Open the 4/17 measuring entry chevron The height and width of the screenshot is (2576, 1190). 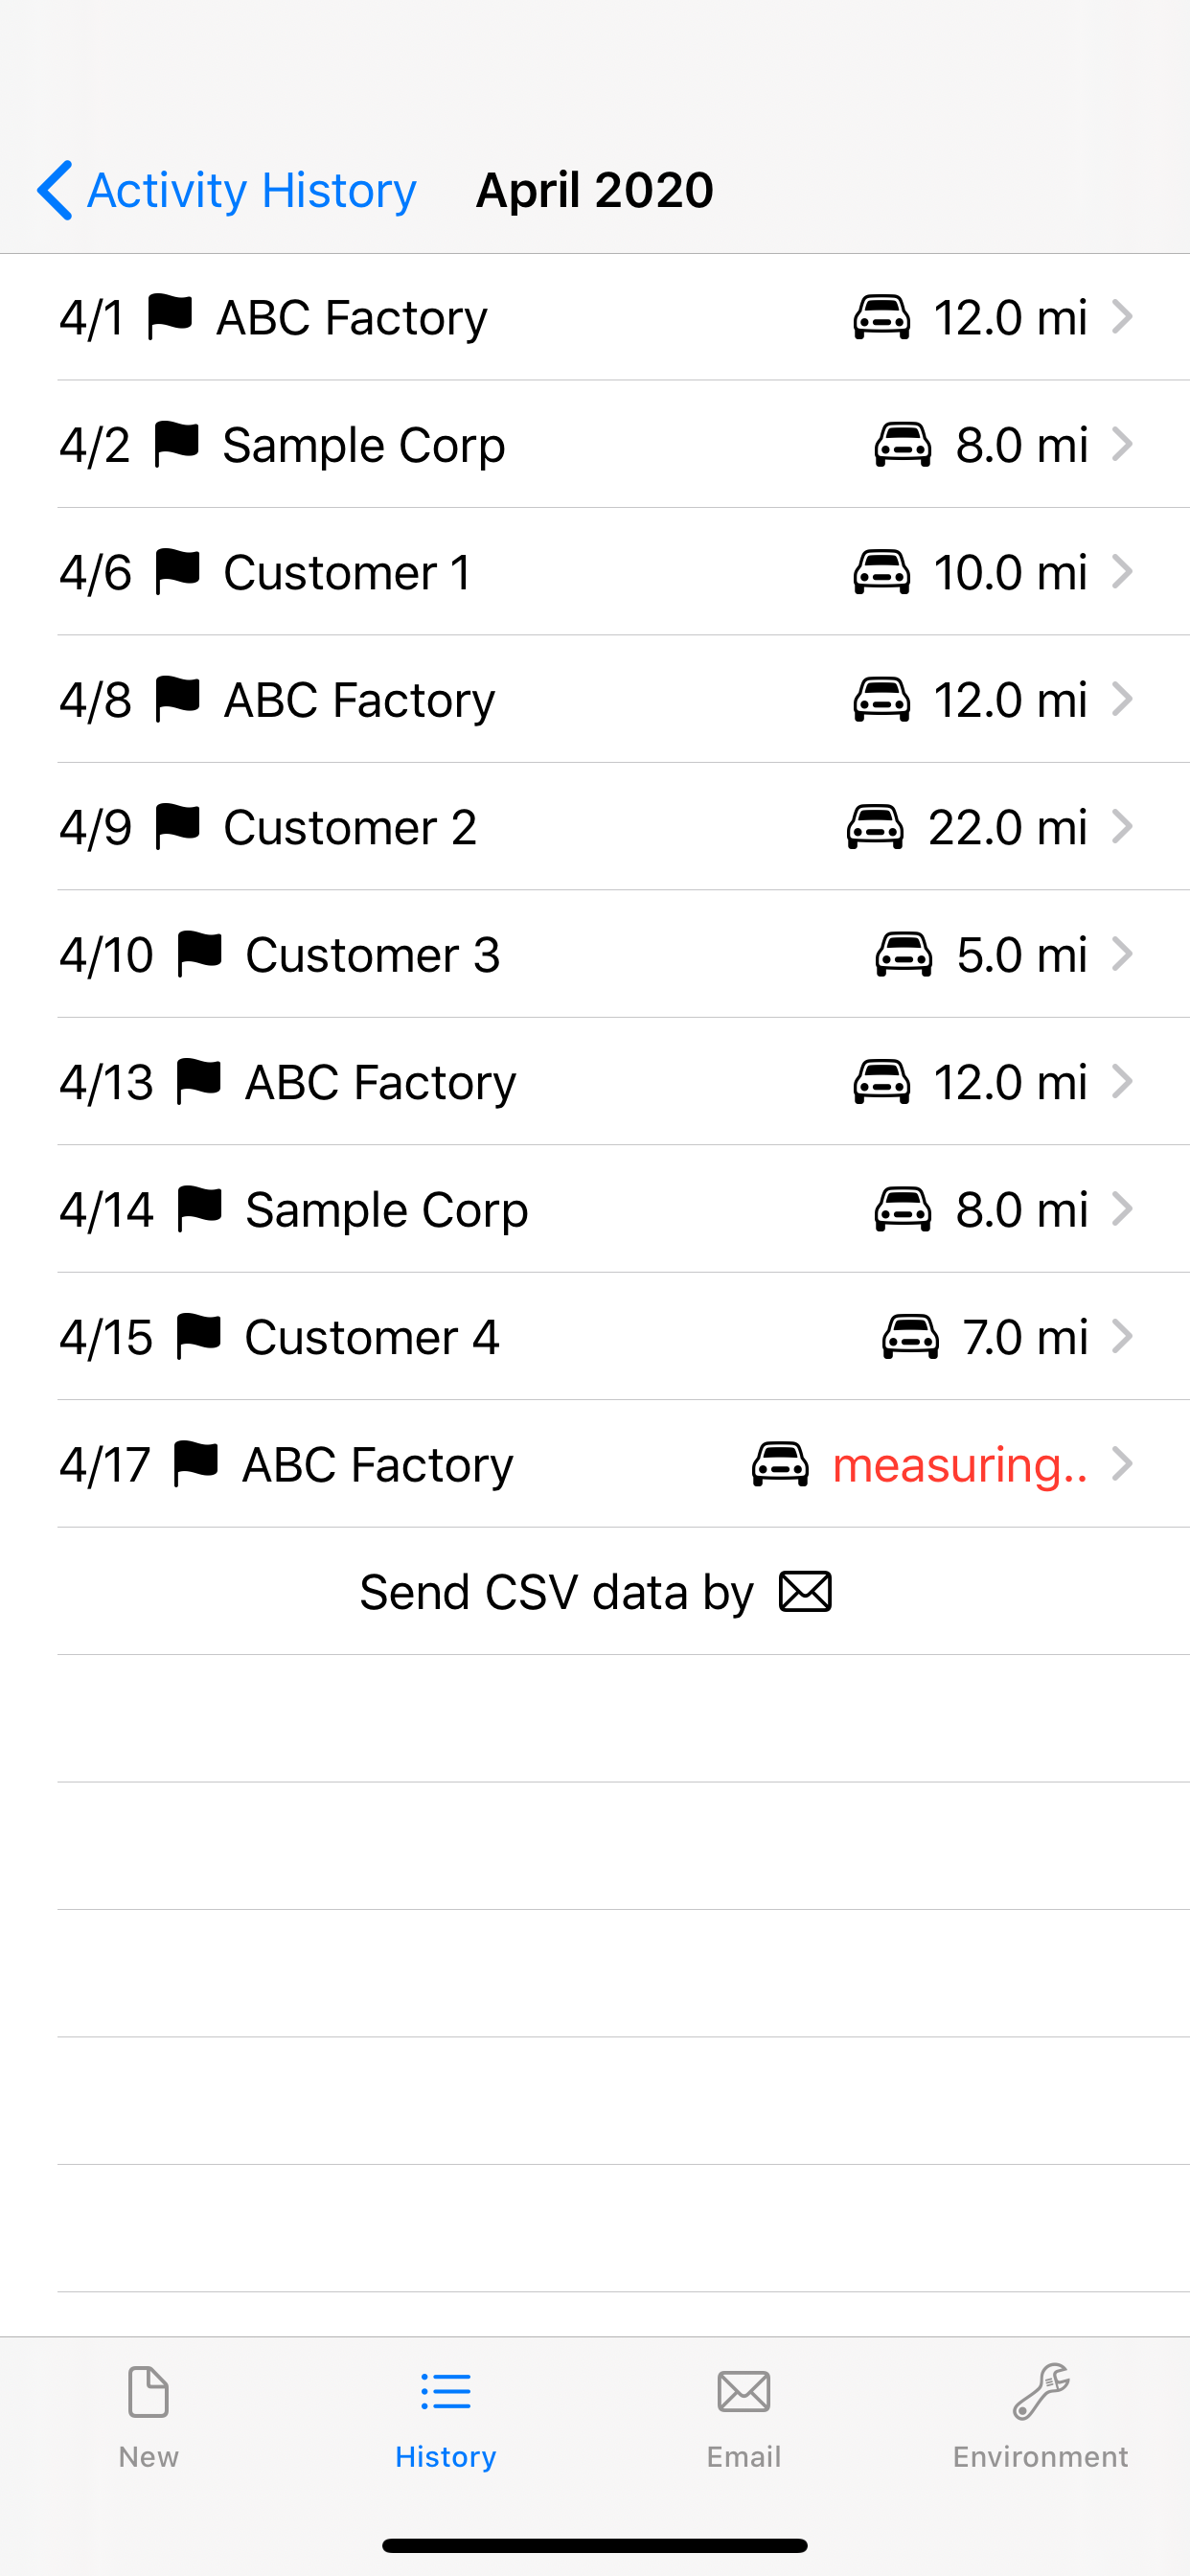pos(1122,1464)
